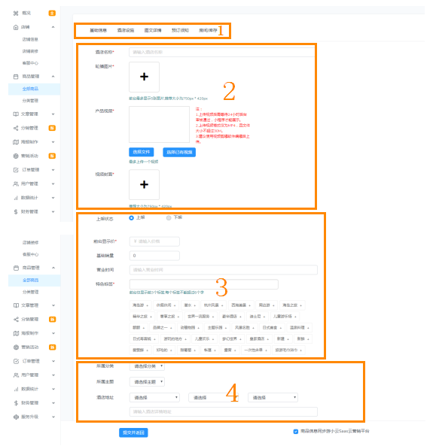433x446 pixels.
Task: Open the 所属分类 category dropdown
Action: 147,366
